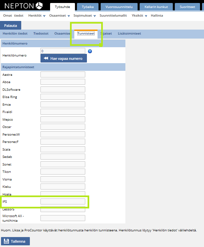The image size is (204, 247).
Task: Select the Osaamiset sub-tab
Action: 62,34
